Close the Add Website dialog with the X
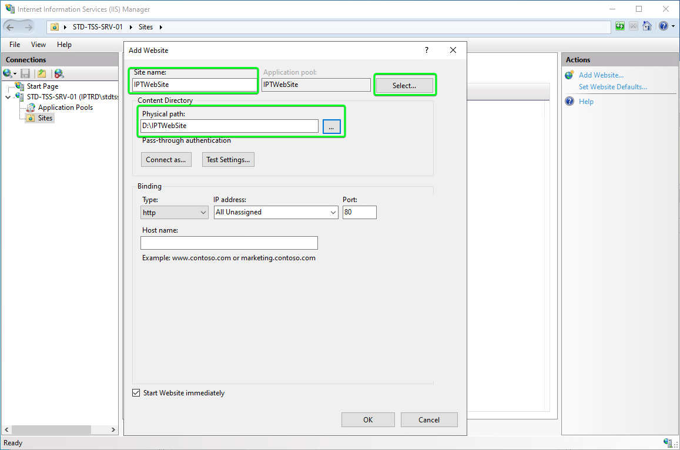The width and height of the screenshot is (680, 450). 453,51
